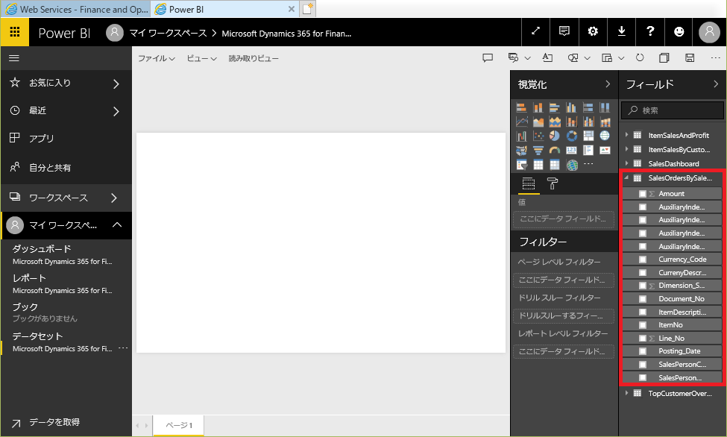
Task: Select the map globe visual
Action: [x=605, y=136]
